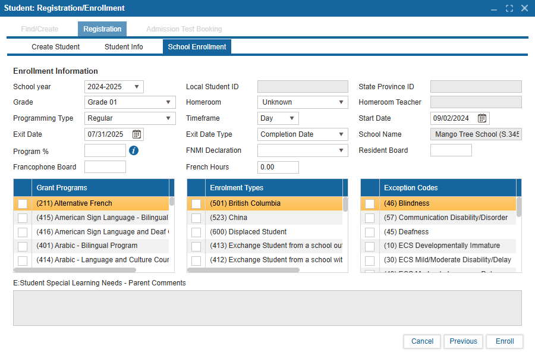The height and width of the screenshot is (355, 535).
Task: Open the Exit Date calendar picker
Action: pos(137,134)
